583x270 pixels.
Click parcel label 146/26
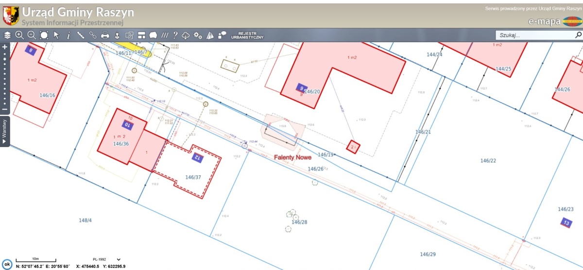click(x=316, y=169)
